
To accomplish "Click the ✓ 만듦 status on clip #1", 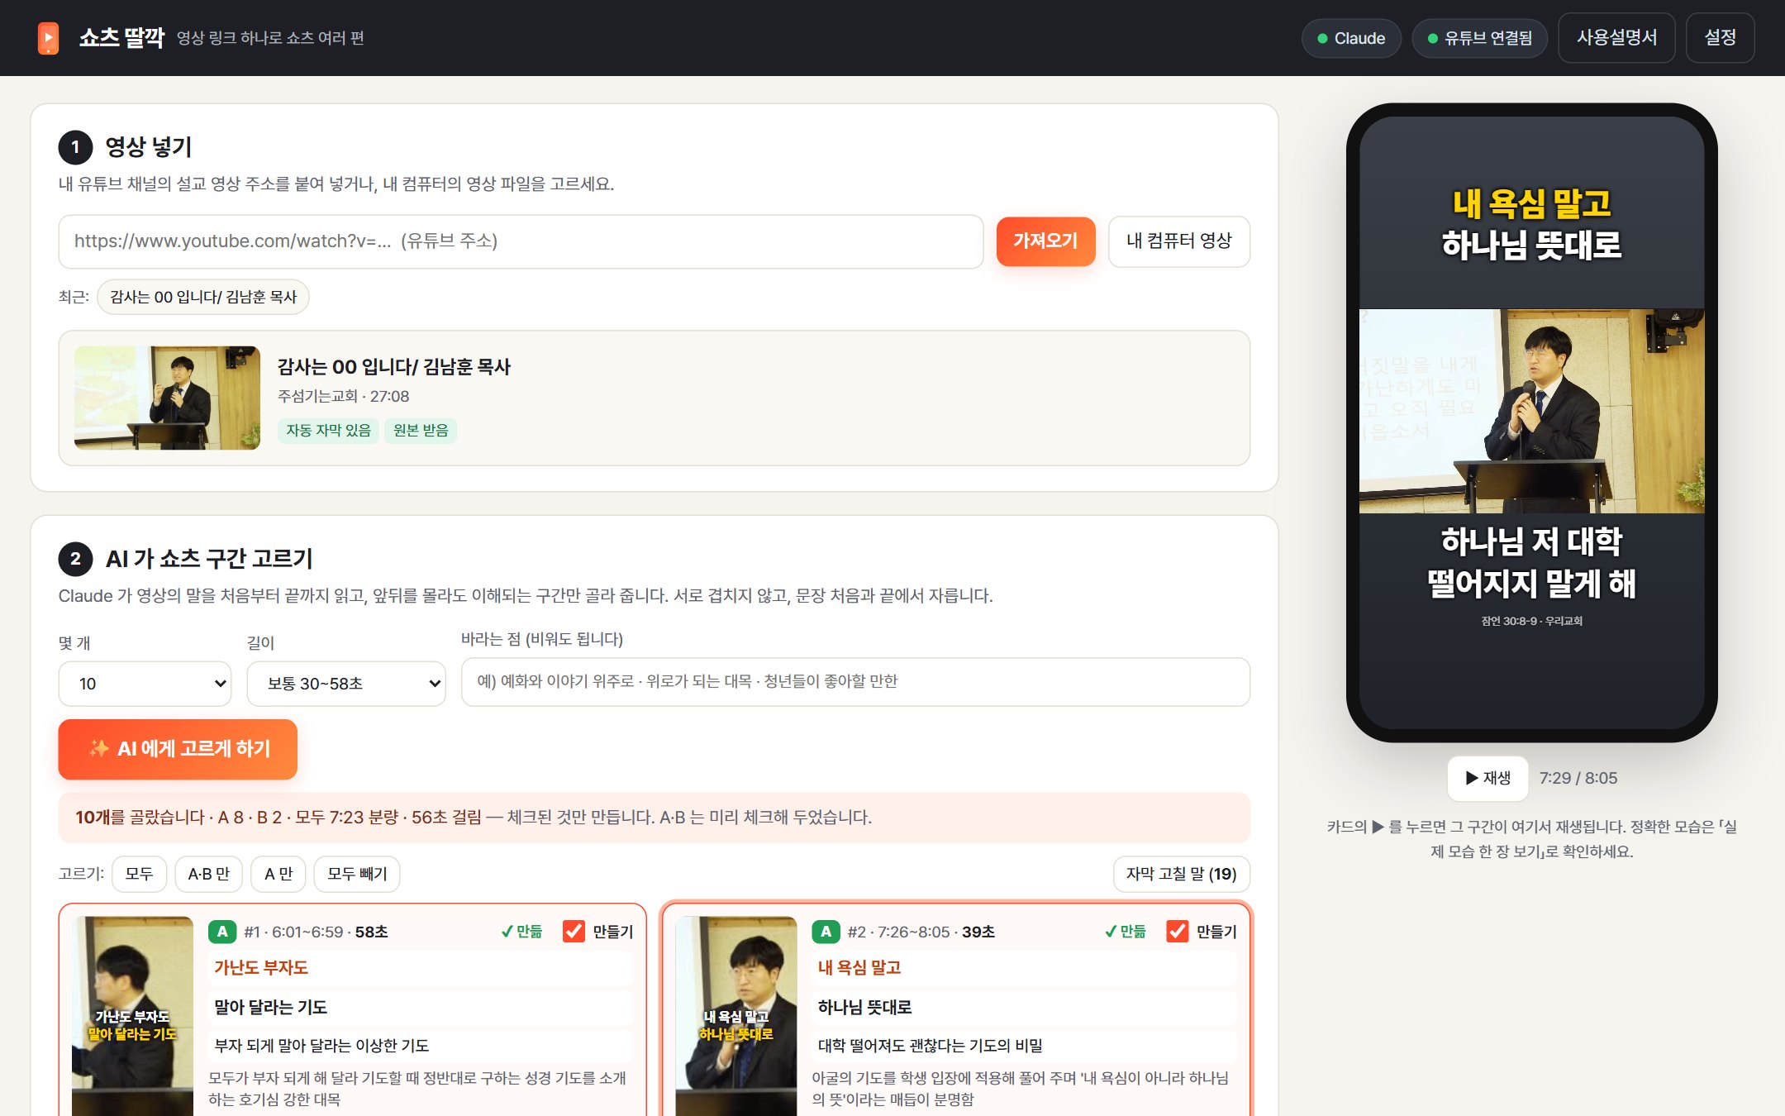I will (x=521, y=932).
